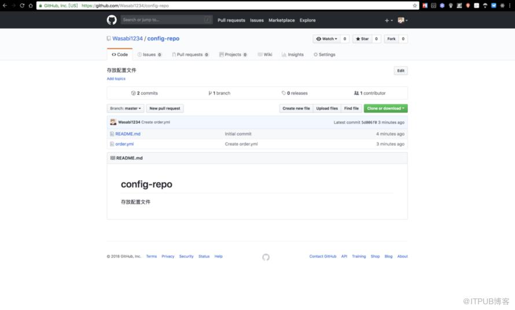The image size is (515, 310).
Task: Open the Wiki tab
Action: click(x=265, y=54)
